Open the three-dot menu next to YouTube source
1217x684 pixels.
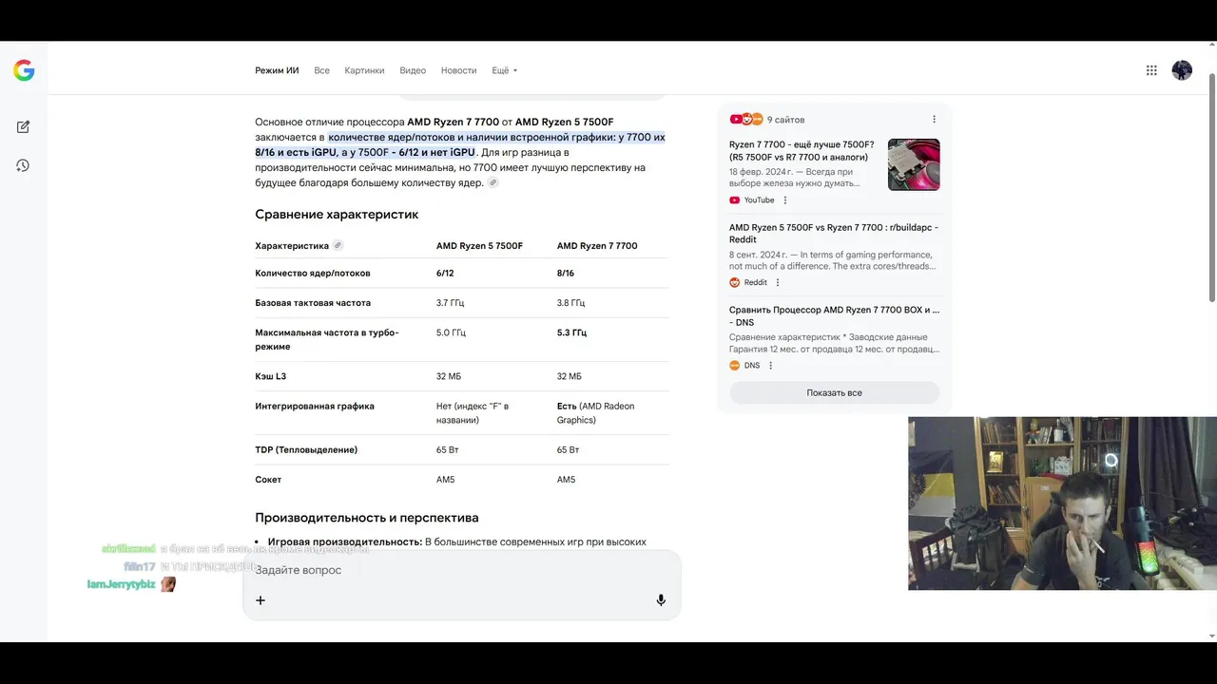pos(785,200)
